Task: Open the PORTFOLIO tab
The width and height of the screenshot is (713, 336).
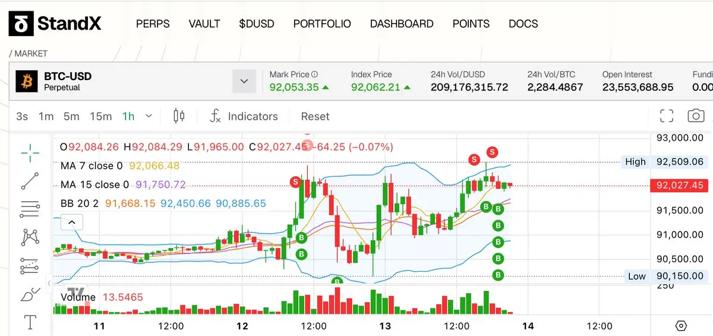Action: (x=322, y=24)
